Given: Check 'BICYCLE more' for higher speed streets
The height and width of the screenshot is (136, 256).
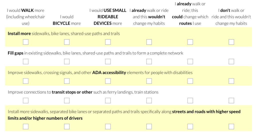Looking at the screenshot, I should tap(67, 126).
